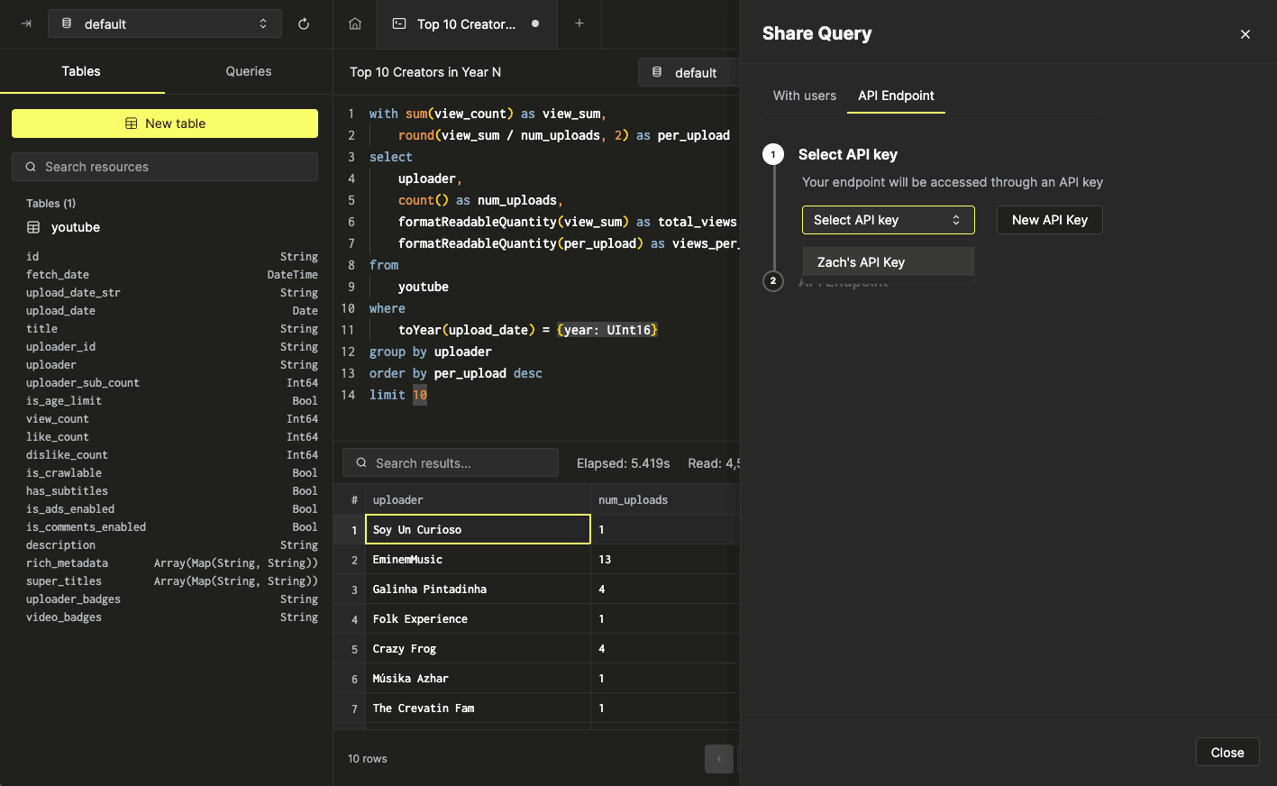This screenshot has width=1277, height=786.
Task: Click the Close button at the bottom of the panel
Action: click(x=1227, y=753)
